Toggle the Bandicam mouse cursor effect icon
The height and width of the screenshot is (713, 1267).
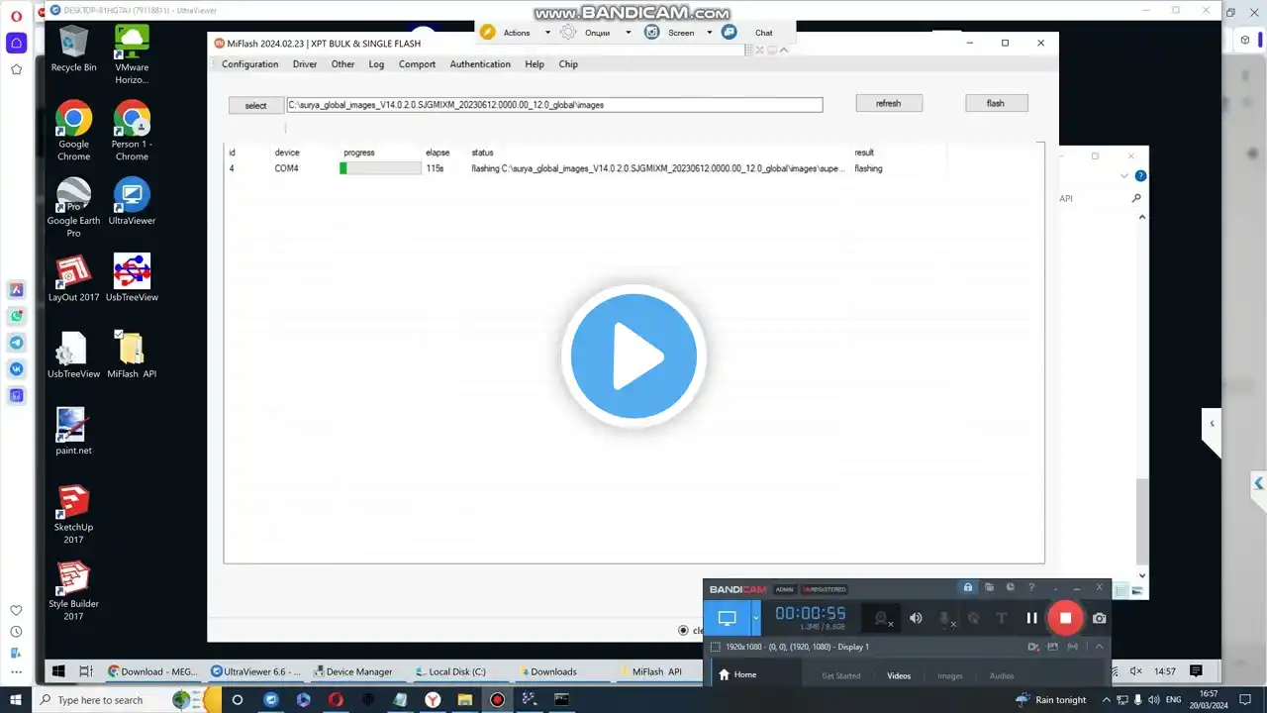pyautogui.click(x=973, y=618)
